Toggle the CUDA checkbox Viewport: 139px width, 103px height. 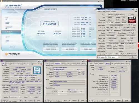pyautogui.click(x=113, y=54)
